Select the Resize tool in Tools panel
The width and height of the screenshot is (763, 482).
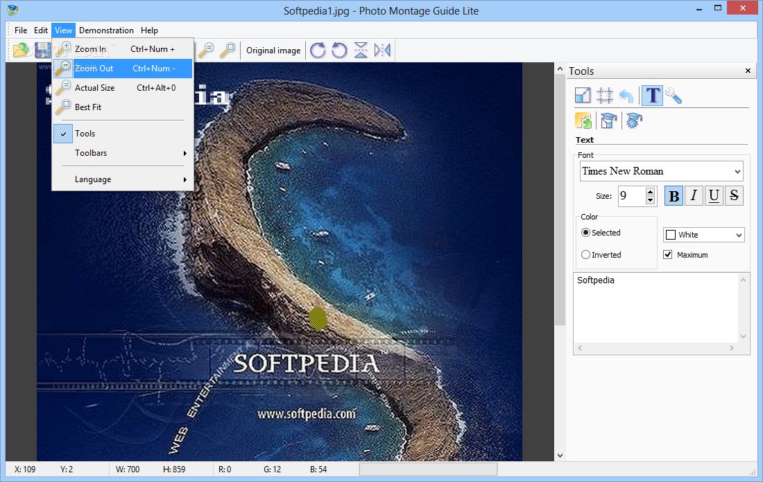click(x=583, y=96)
